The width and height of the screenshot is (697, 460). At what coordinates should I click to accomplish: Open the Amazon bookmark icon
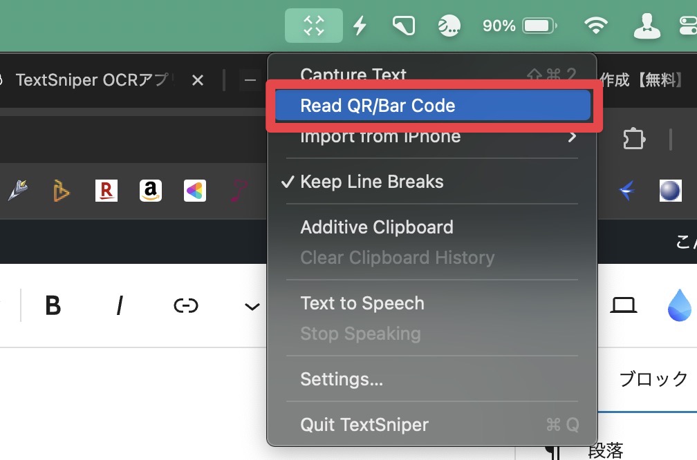pos(151,191)
